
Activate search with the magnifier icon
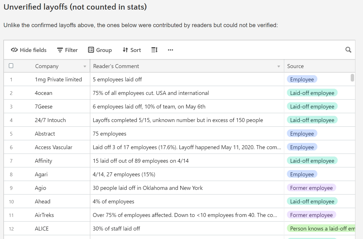pos(348,50)
